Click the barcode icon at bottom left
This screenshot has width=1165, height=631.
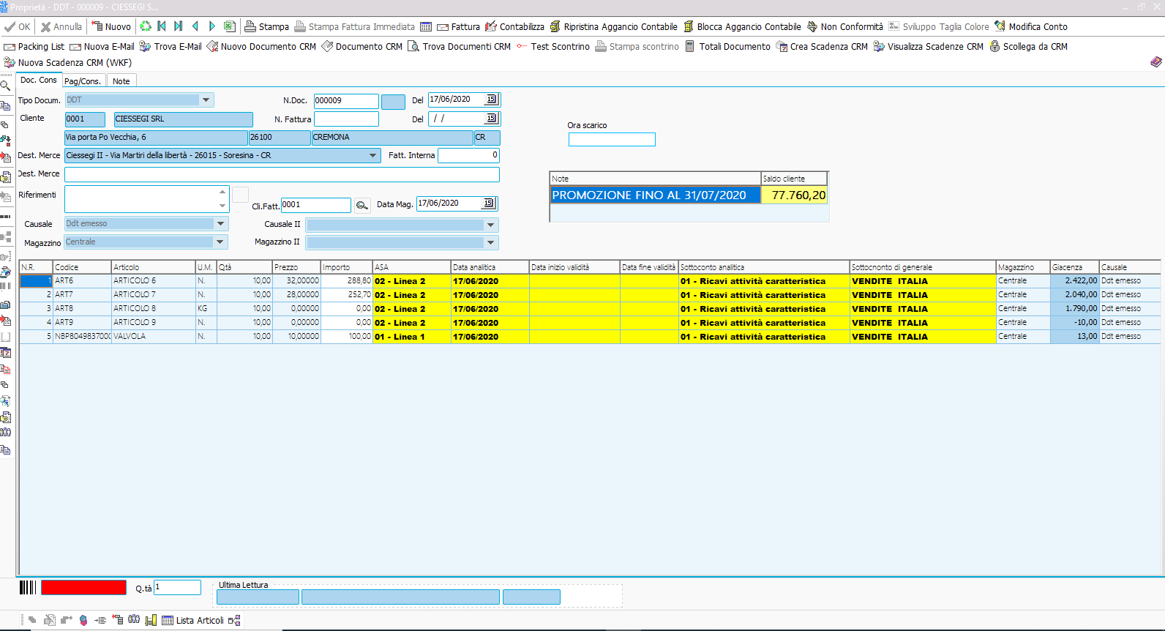28,587
